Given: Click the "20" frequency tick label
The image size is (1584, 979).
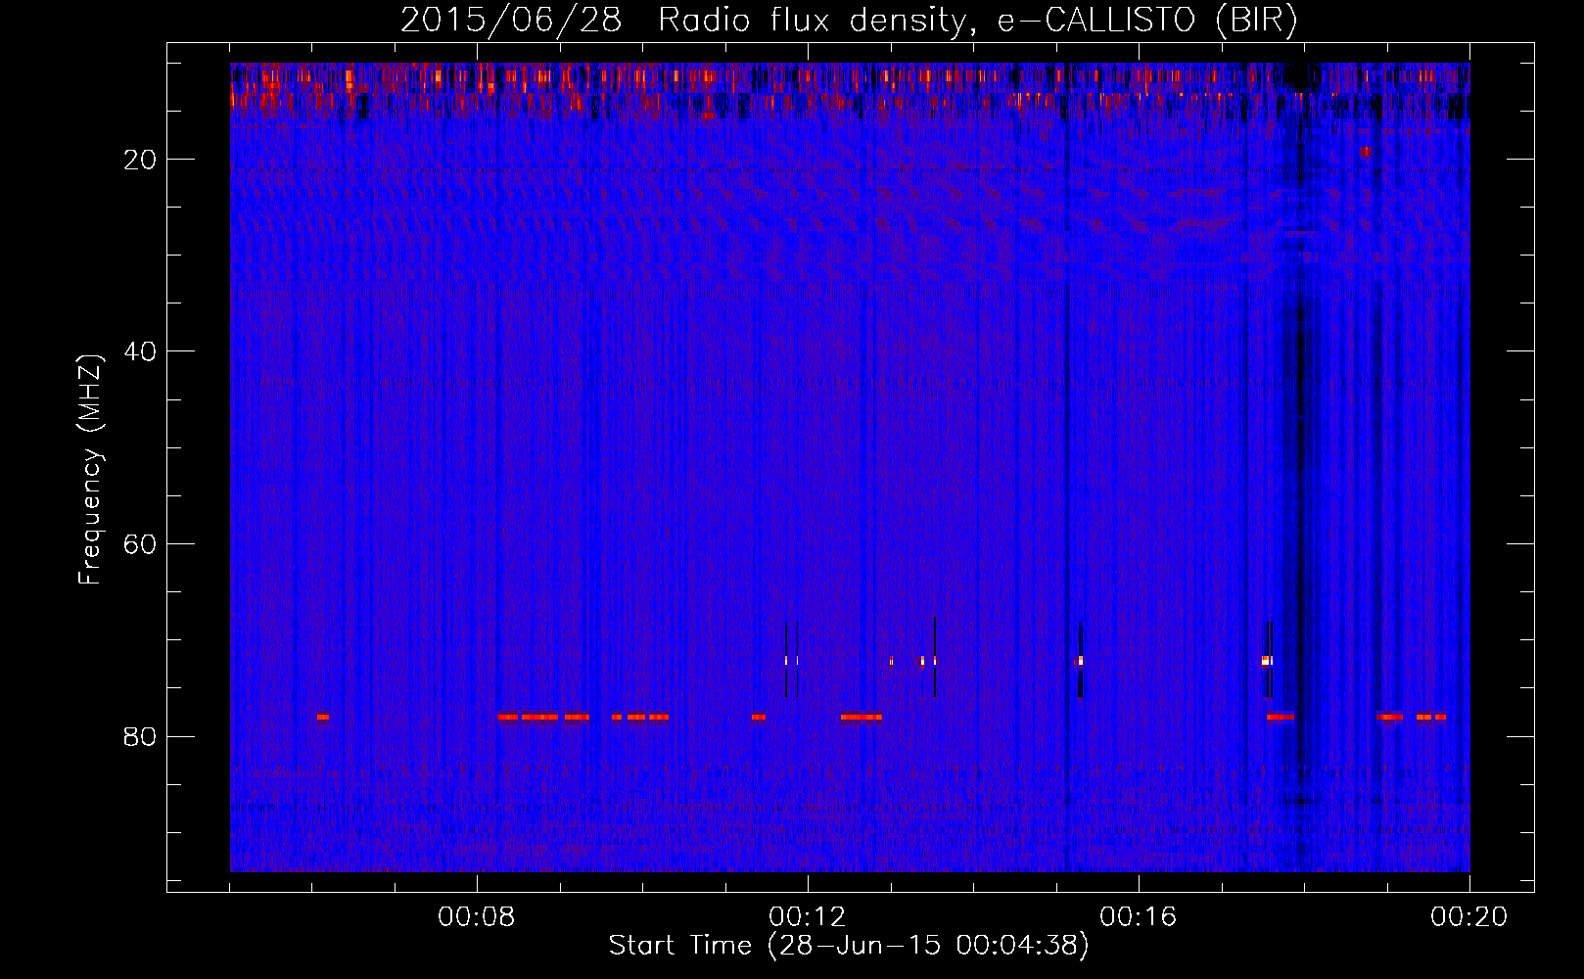Looking at the screenshot, I should click(140, 160).
